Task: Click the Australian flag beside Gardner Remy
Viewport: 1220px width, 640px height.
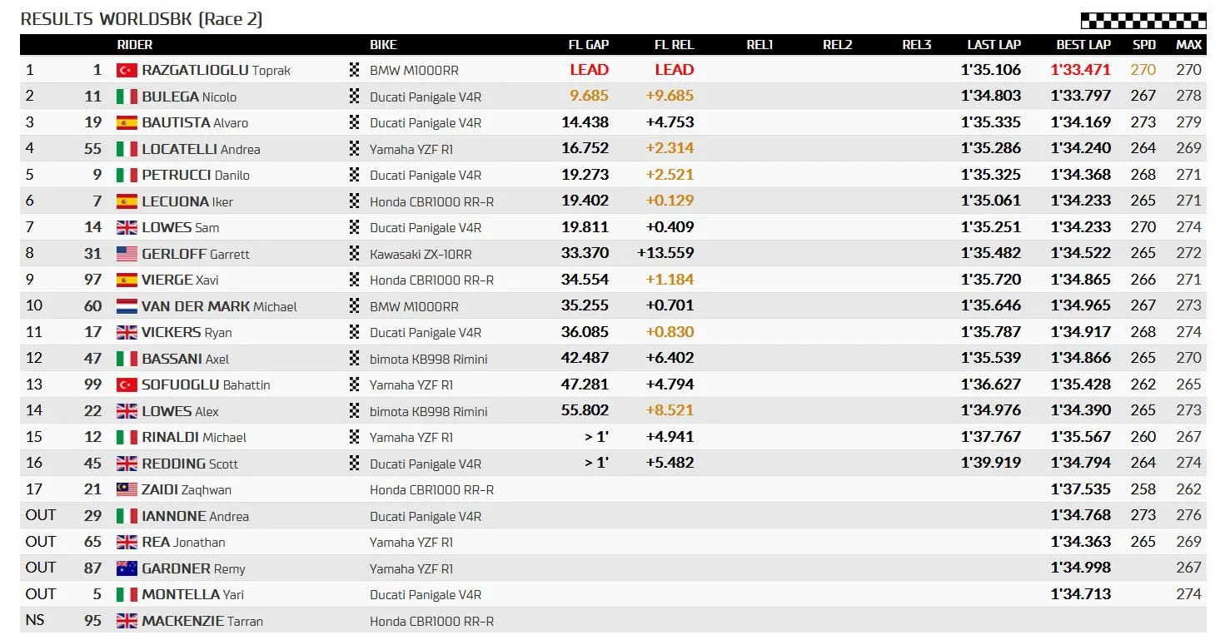Action: (127, 568)
